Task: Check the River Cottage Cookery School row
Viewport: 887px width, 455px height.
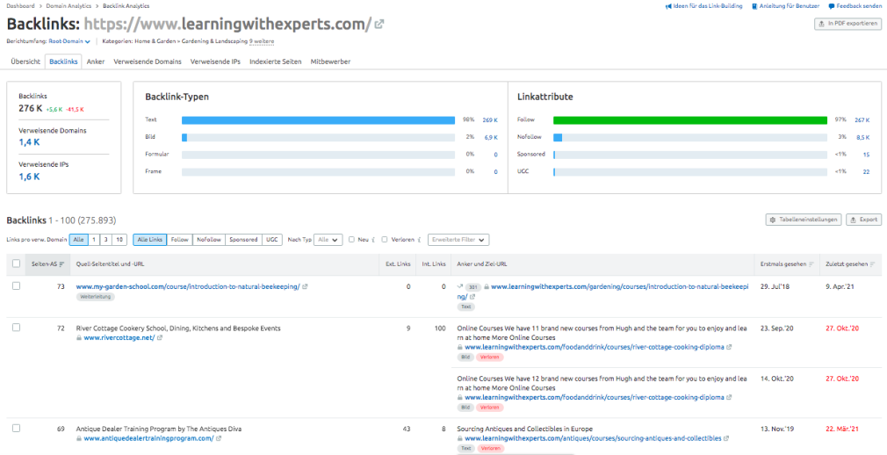Action: (x=16, y=328)
